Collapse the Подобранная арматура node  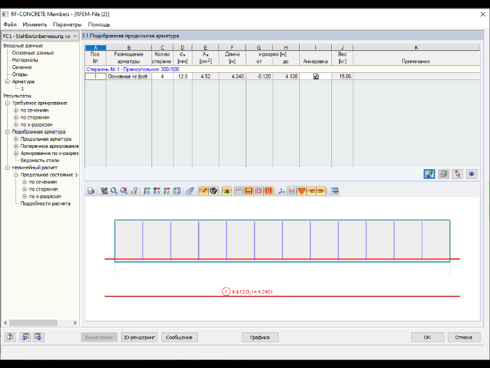coord(8,132)
